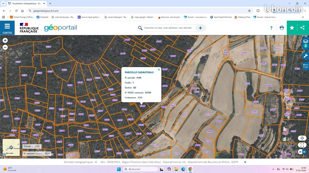The image size is (309, 173).
Task: Reload the page
Action: coord(16,11)
